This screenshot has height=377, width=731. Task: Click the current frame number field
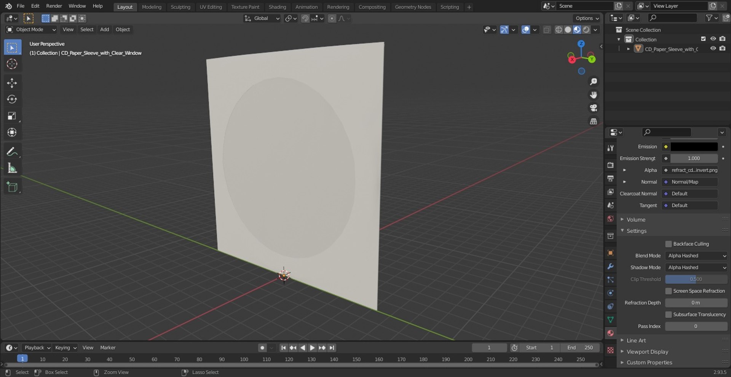click(x=489, y=348)
